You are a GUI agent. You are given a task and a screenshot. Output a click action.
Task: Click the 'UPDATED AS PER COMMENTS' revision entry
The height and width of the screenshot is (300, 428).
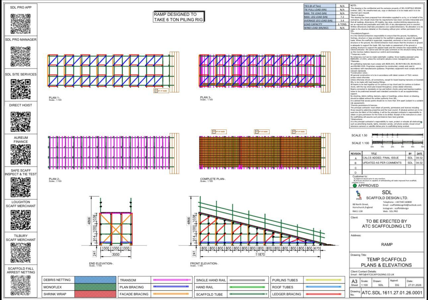pyautogui.click(x=382, y=163)
